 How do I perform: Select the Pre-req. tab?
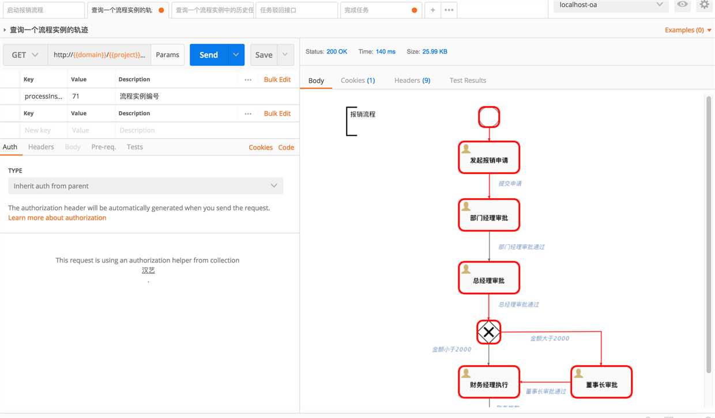(103, 147)
